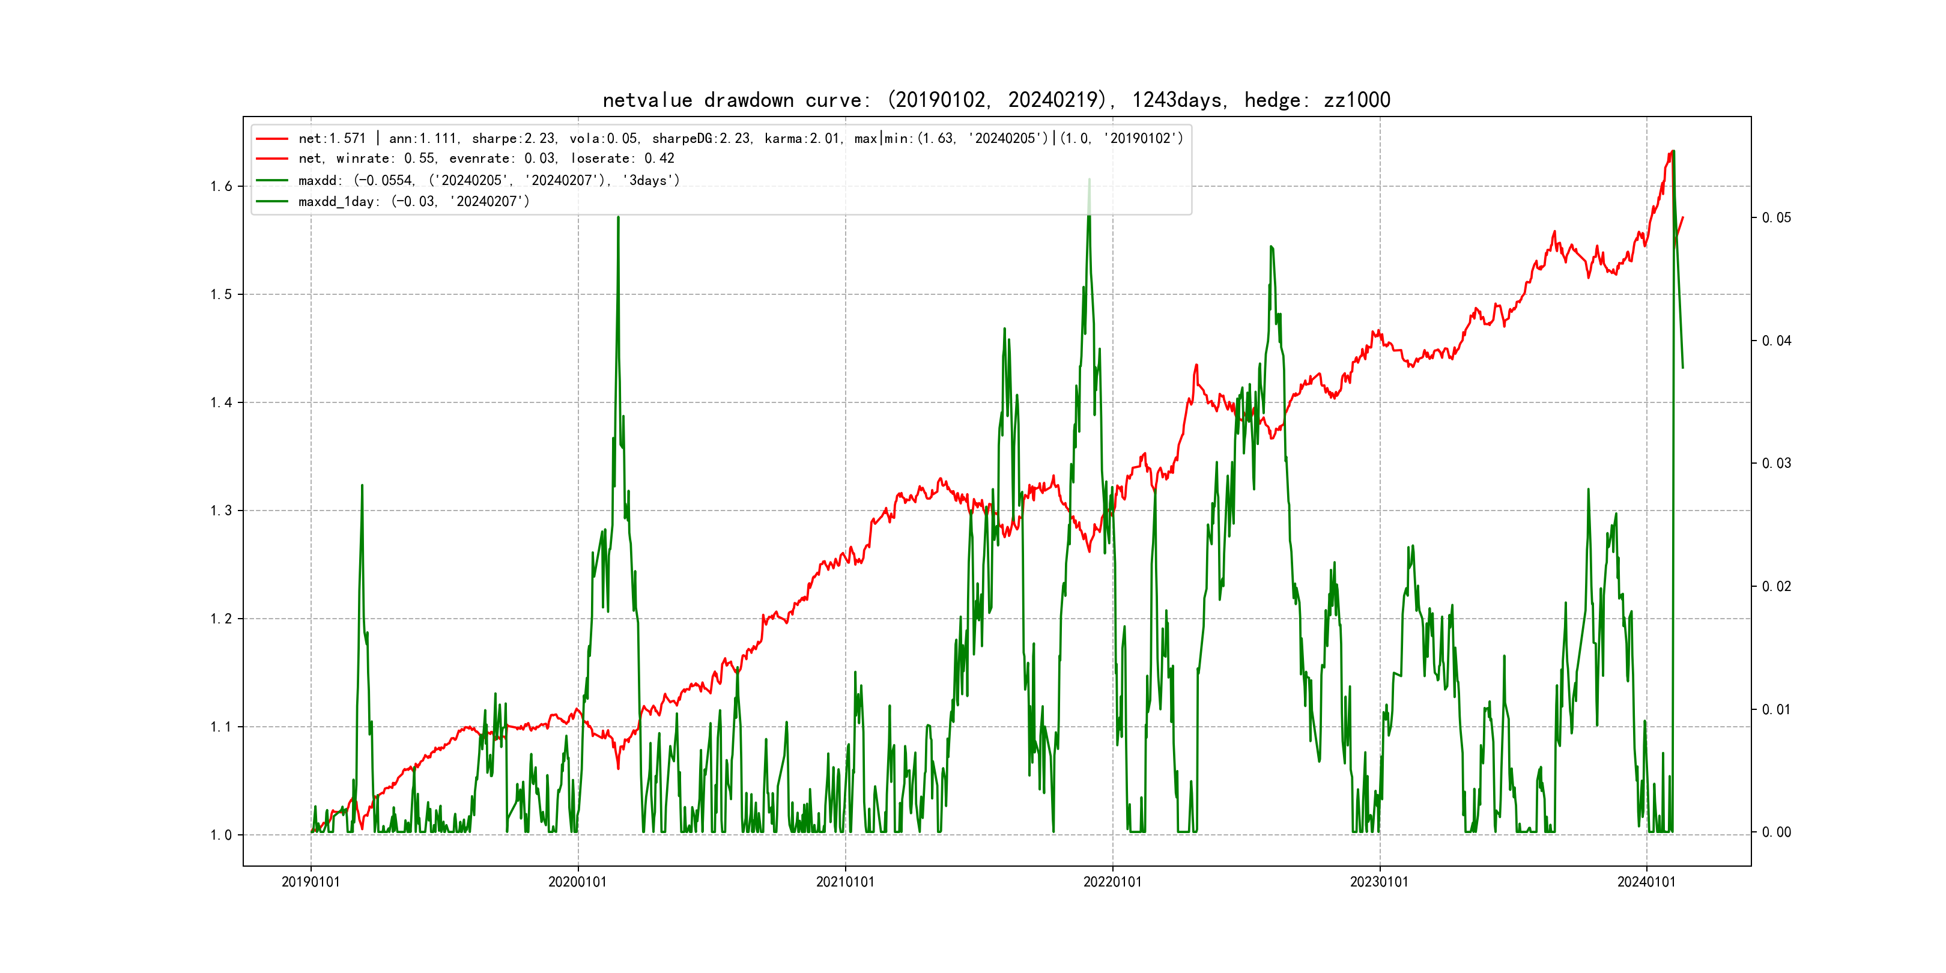This screenshot has height=973, width=1946.
Task: Click the 0.05 right y-axis label
Action: (1776, 217)
